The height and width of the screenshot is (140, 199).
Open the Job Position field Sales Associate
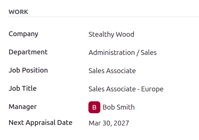(x=112, y=71)
